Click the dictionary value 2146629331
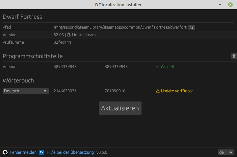Screen dimensions: 237x157 (65, 91)
